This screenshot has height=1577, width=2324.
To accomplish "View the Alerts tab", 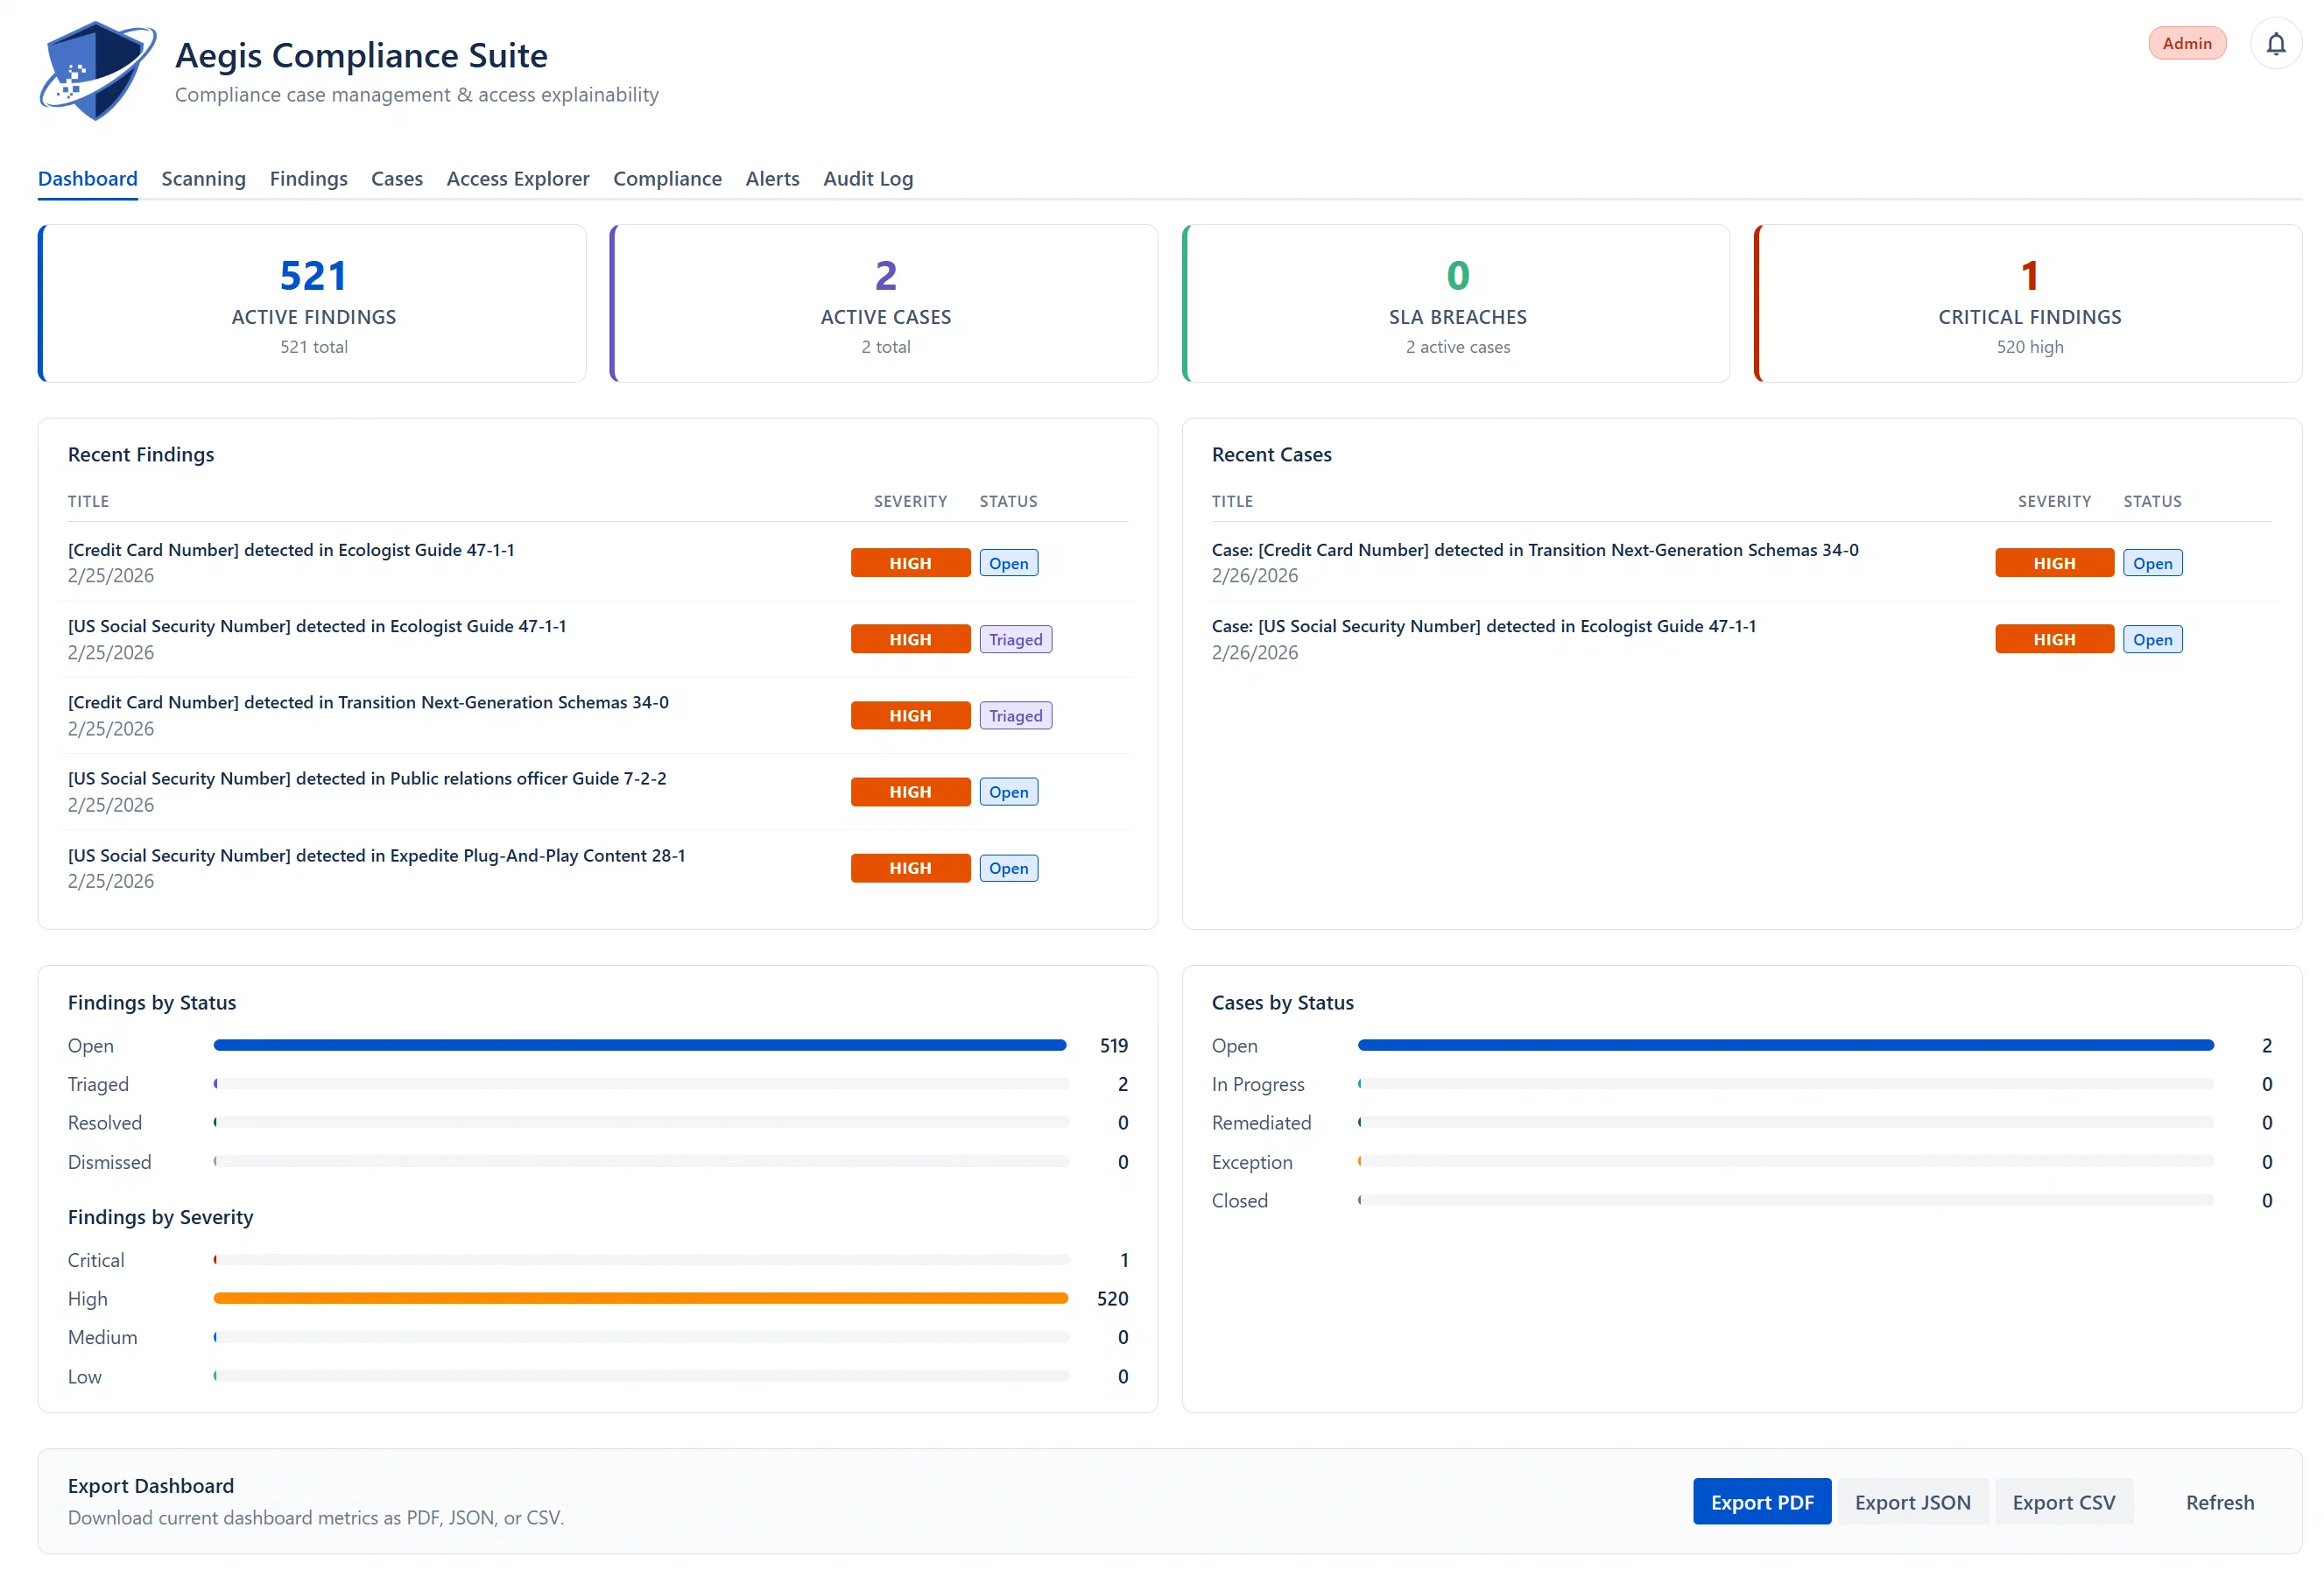I will (772, 179).
